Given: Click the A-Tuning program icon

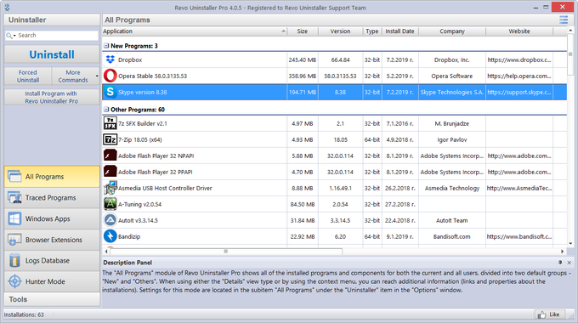Looking at the screenshot, I should pos(110,204).
